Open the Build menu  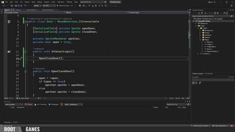(x=33, y=2)
